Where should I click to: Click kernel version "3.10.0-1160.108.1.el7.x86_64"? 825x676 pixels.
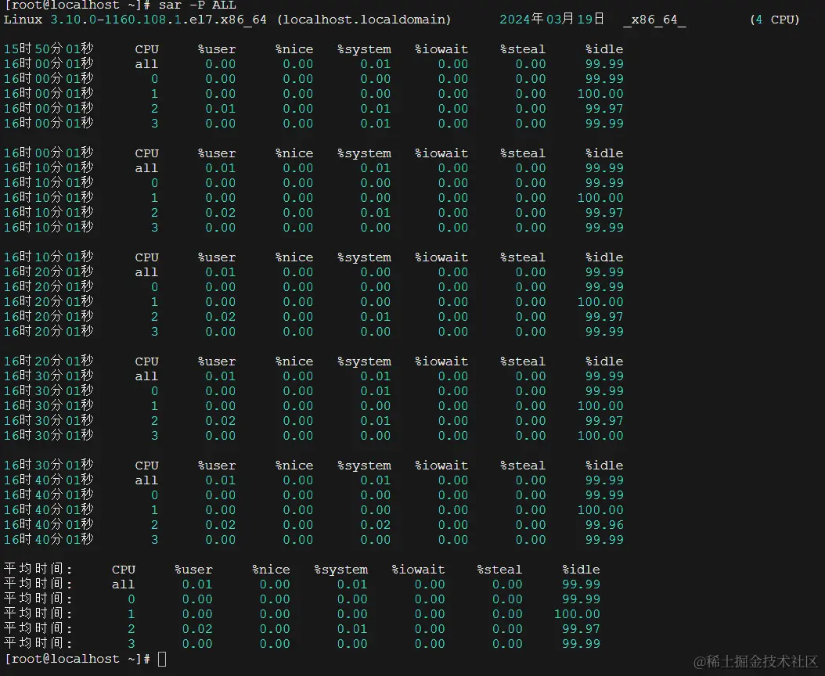point(158,20)
